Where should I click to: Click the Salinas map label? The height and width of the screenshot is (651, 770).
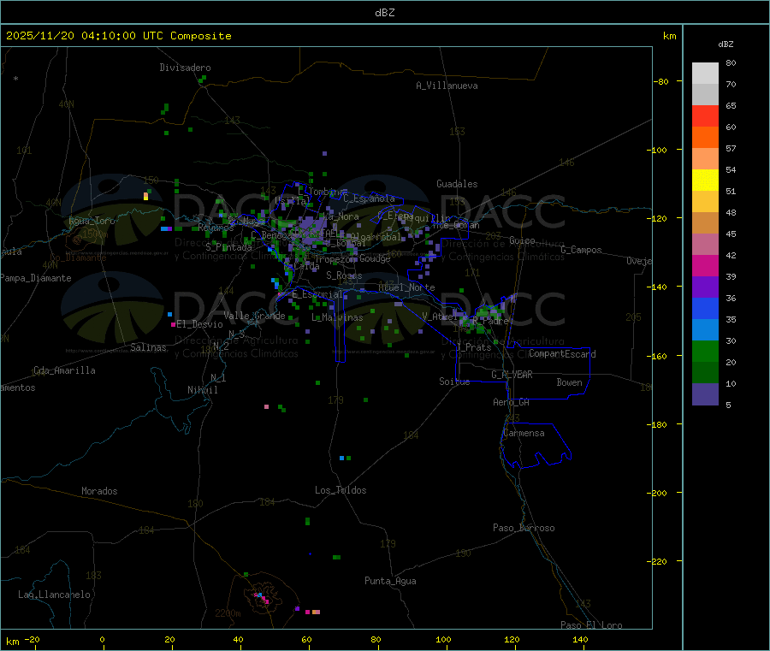point(148,347)
